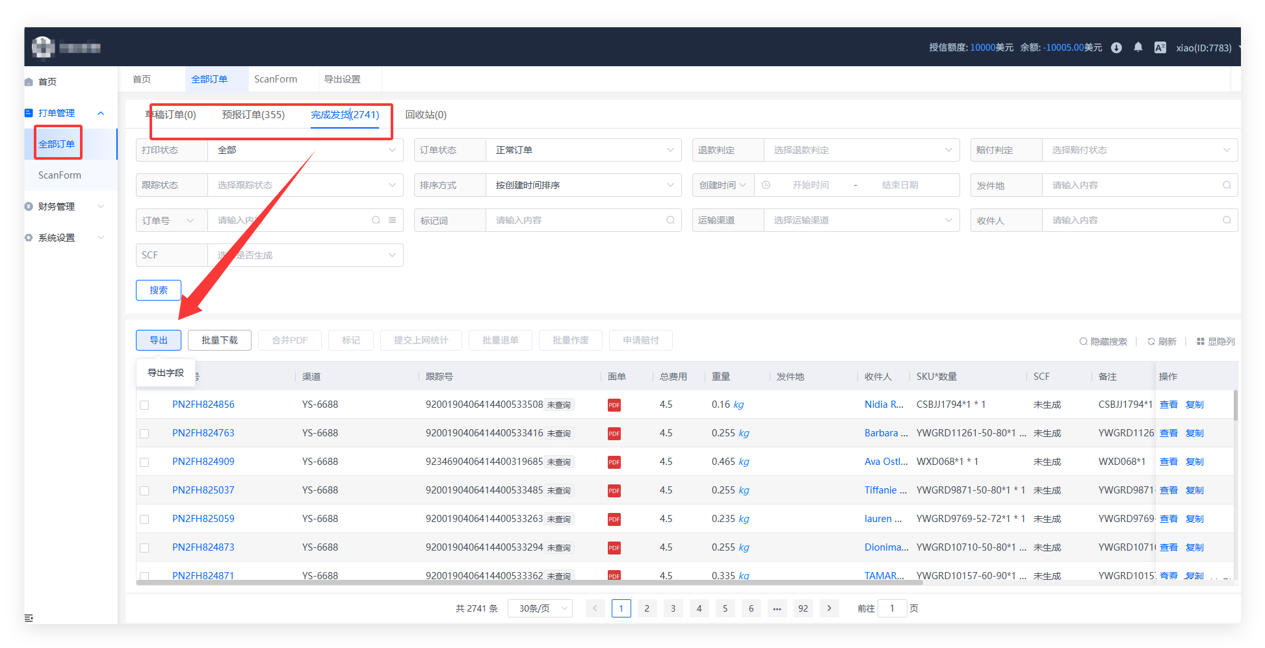Click list icon in order number field
This screenshot has width=1265, height=648.
click(x=393, y=220)
